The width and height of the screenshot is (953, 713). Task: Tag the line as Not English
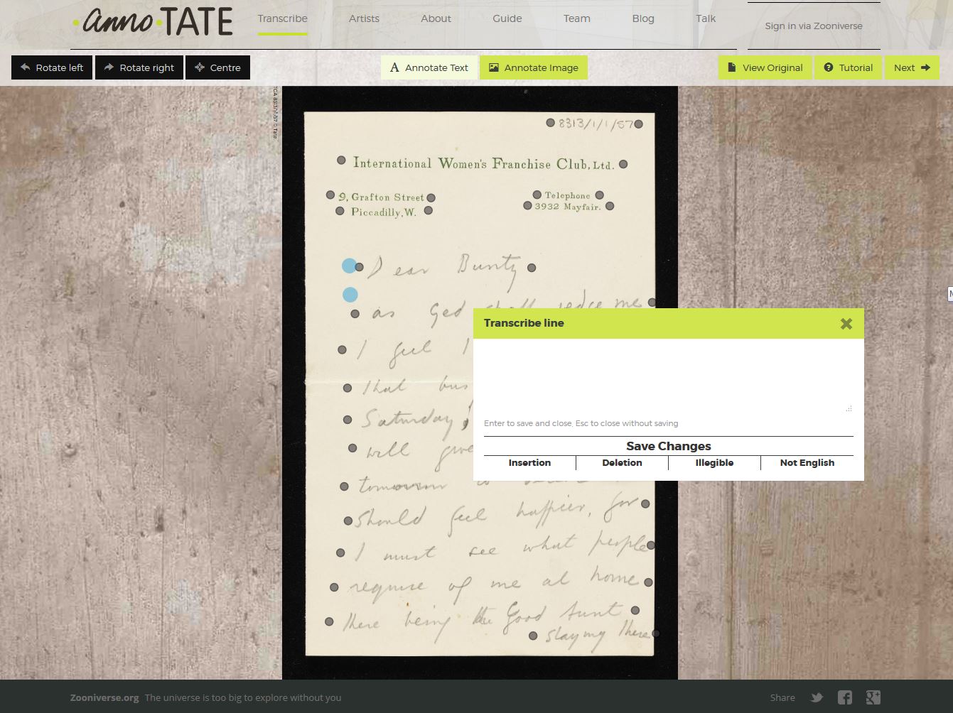[807, 463]
